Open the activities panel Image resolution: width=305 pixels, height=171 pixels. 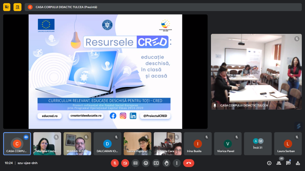click(298, 163)
